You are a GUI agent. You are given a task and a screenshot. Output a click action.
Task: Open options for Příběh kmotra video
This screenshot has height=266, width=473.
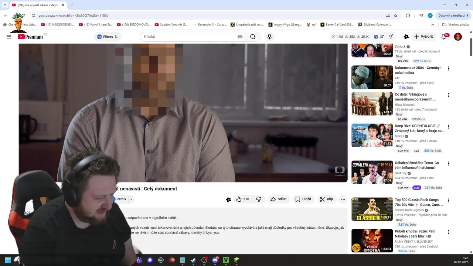click(x=449, y=232)
